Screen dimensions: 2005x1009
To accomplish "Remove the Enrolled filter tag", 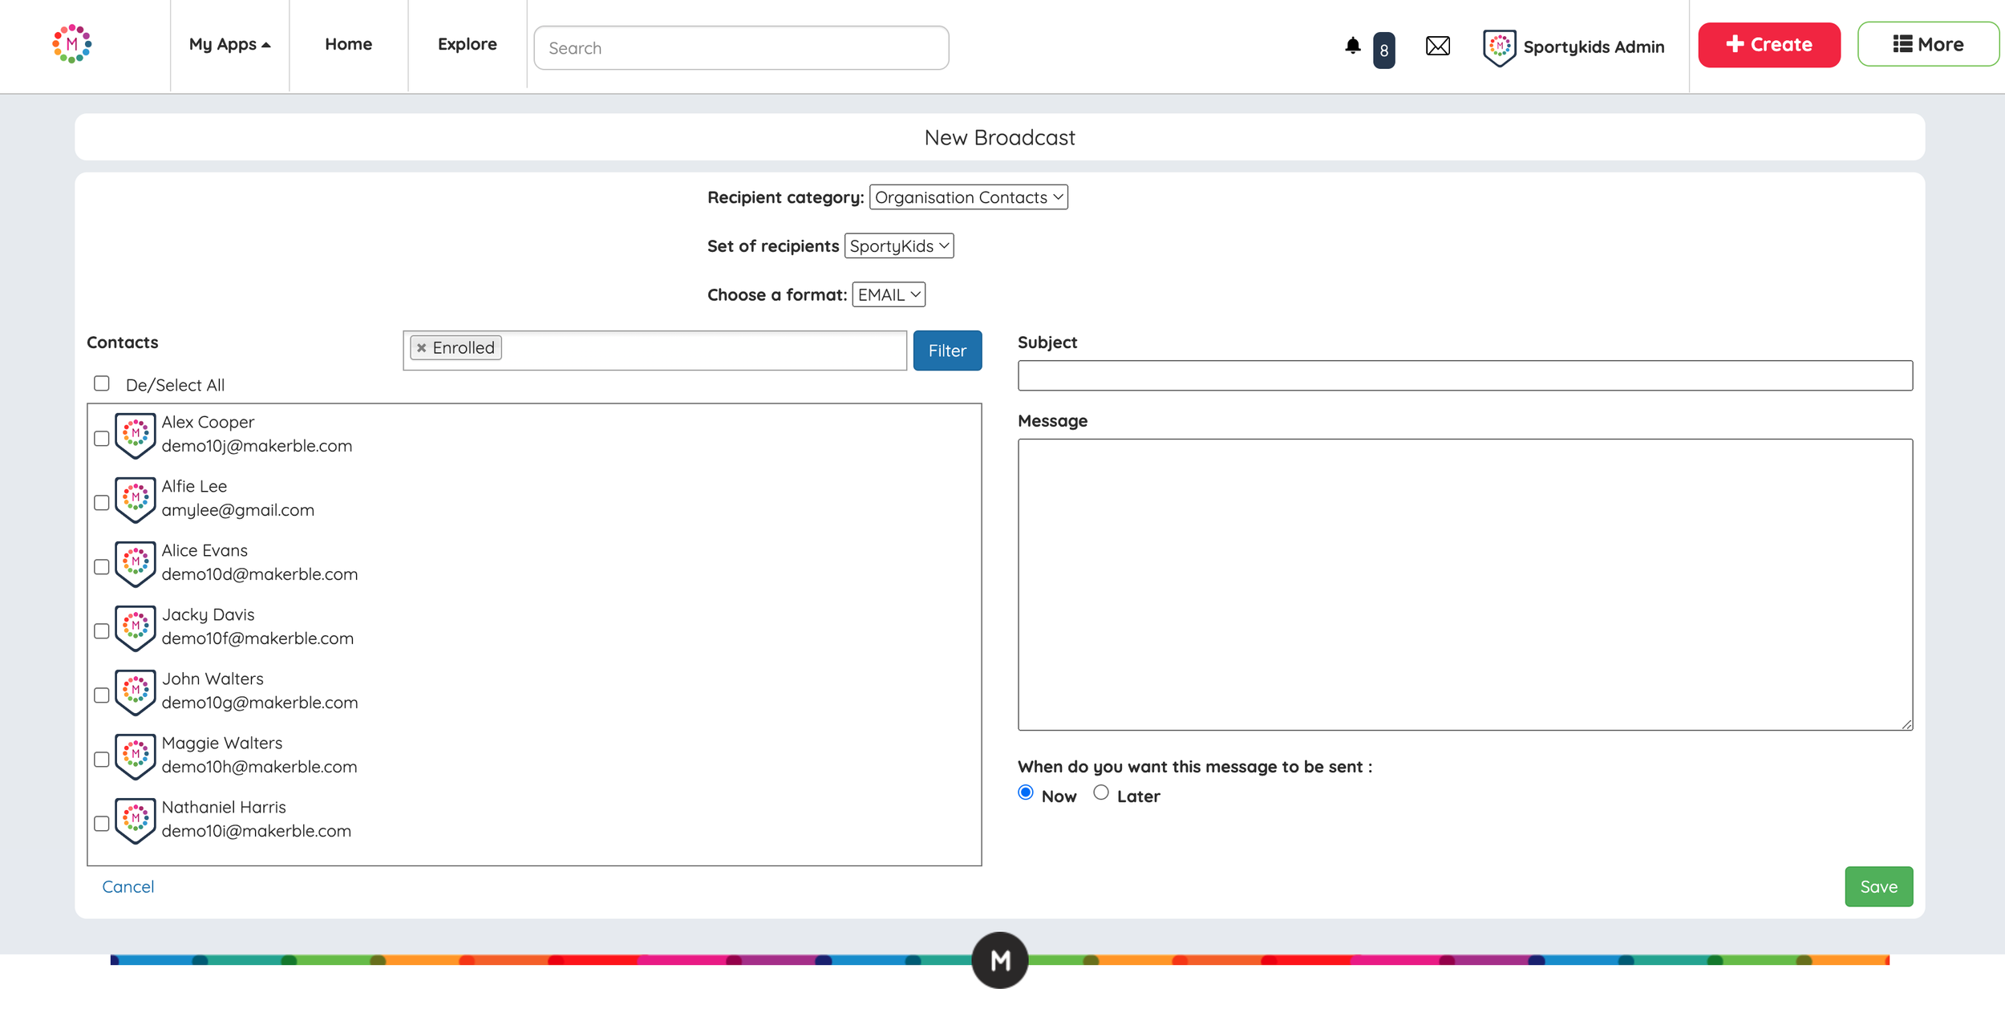I will [421, 348].
